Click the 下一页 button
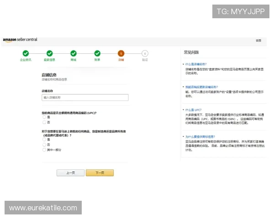The image size is (274, 219). click(100, 173)
